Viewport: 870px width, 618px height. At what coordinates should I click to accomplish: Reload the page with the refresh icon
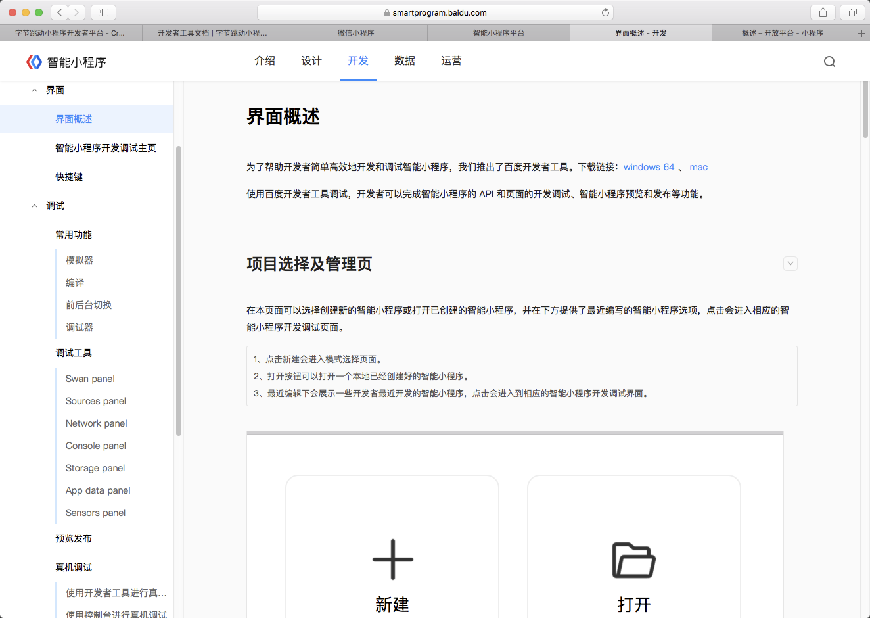point(605,12)
